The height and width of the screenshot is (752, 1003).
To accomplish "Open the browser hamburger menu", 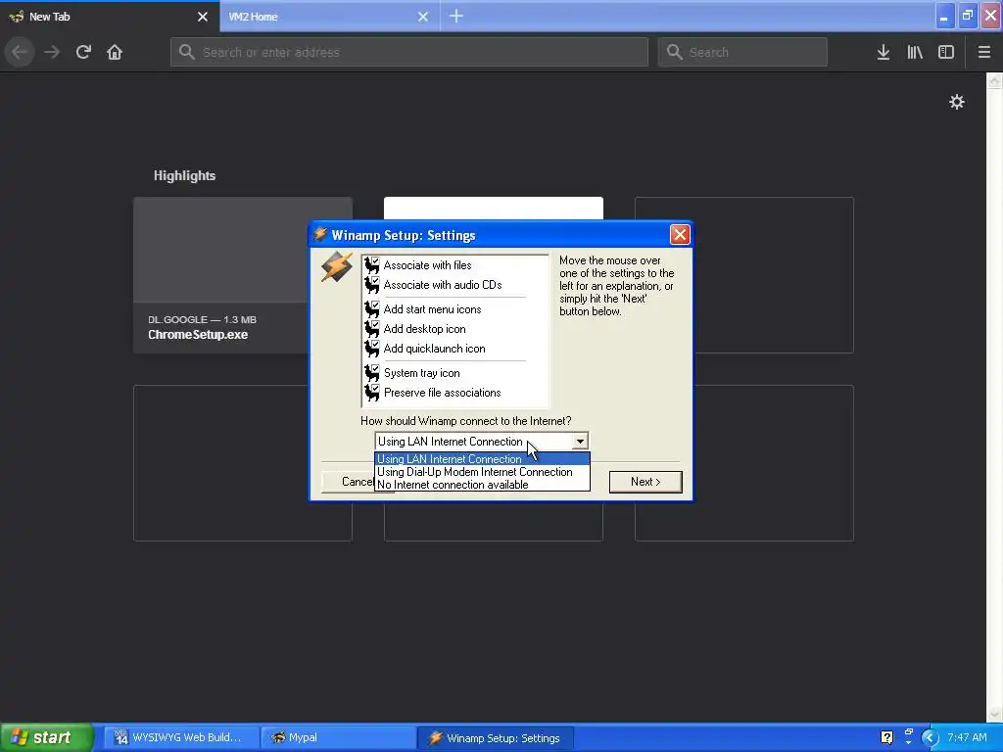I will click(983, 52).
